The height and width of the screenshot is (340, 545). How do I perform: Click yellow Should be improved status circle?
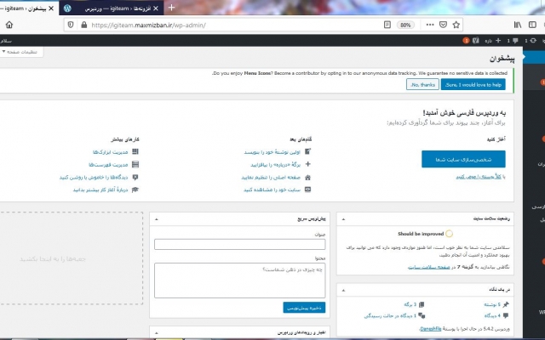449,234
